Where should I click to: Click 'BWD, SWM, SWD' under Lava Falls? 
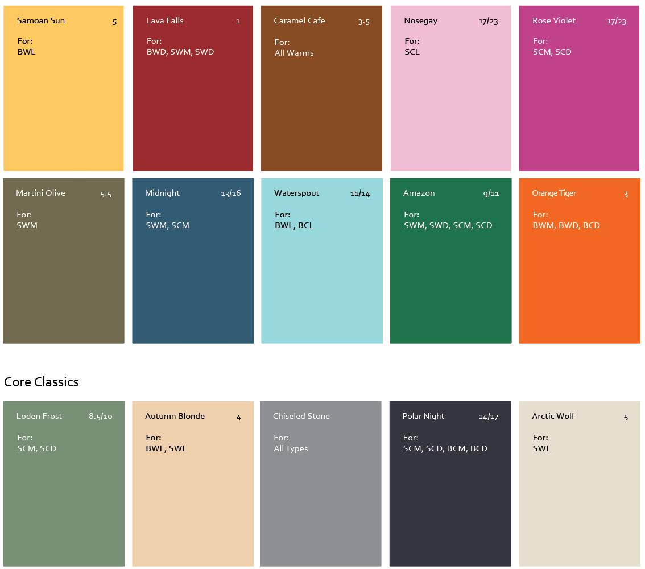180,52
